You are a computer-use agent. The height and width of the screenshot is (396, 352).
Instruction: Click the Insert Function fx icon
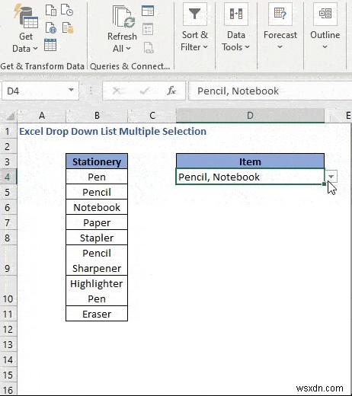click(x=171, y=91)
